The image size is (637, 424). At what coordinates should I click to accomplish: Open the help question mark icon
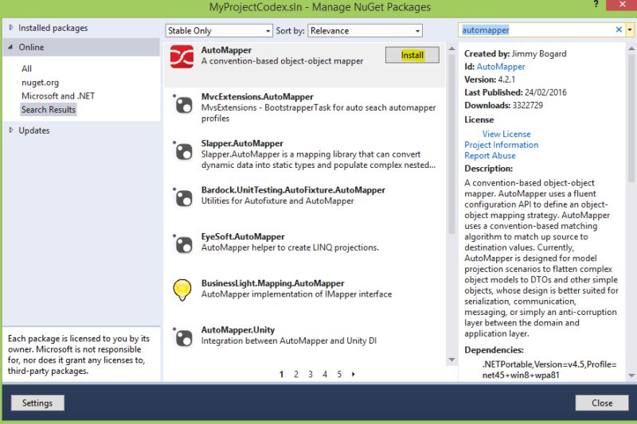(x=596, y=5)
